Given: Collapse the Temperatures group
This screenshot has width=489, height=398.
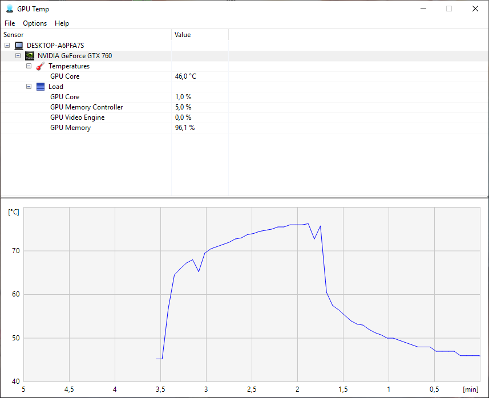Looking at the screenshot, I should coord(29,66).
